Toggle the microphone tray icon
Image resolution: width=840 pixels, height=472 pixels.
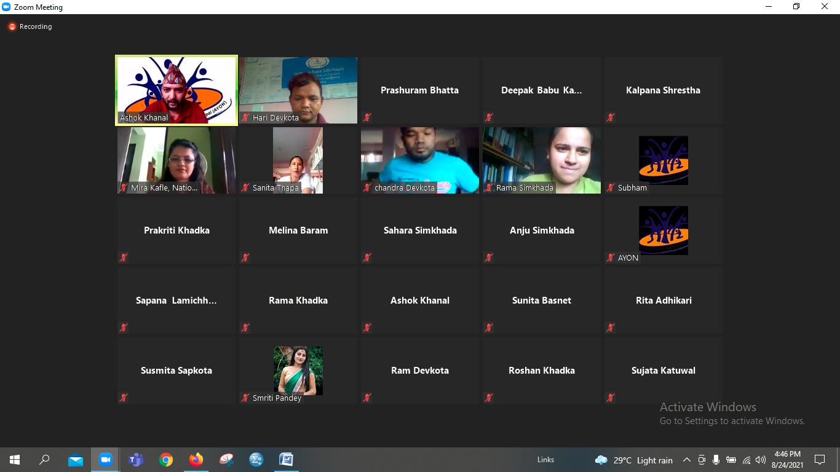(716, 460)
